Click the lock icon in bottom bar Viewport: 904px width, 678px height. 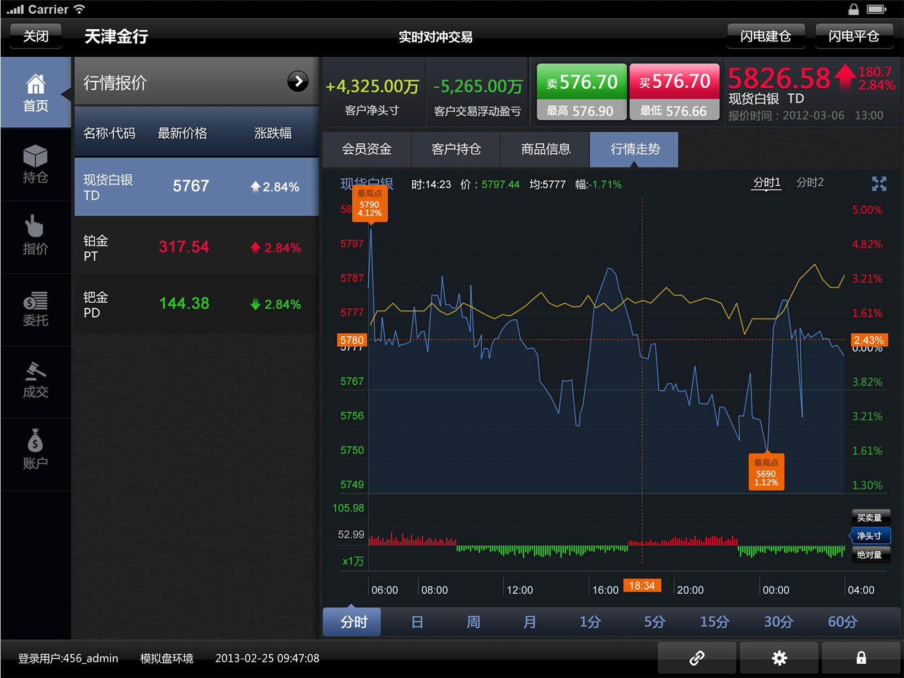point(861,657)
